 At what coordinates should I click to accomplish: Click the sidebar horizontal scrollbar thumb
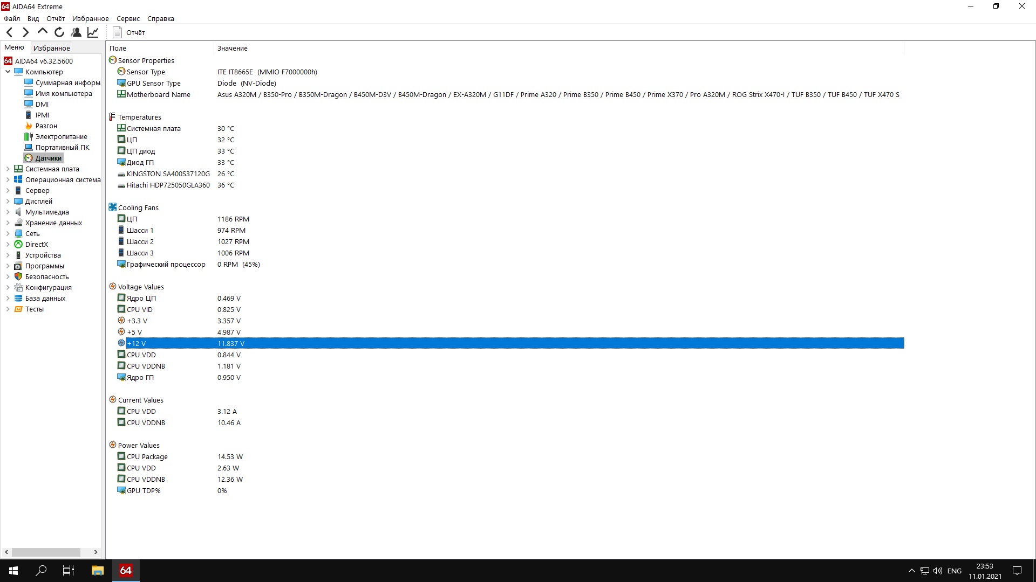(x=46, y=552)
